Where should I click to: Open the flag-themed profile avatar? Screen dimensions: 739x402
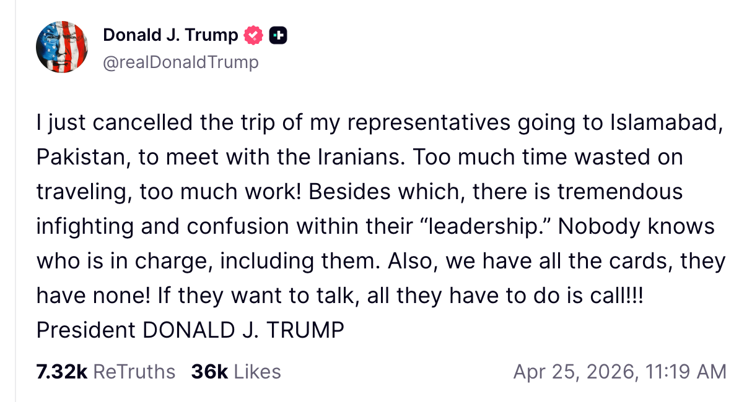62,47
